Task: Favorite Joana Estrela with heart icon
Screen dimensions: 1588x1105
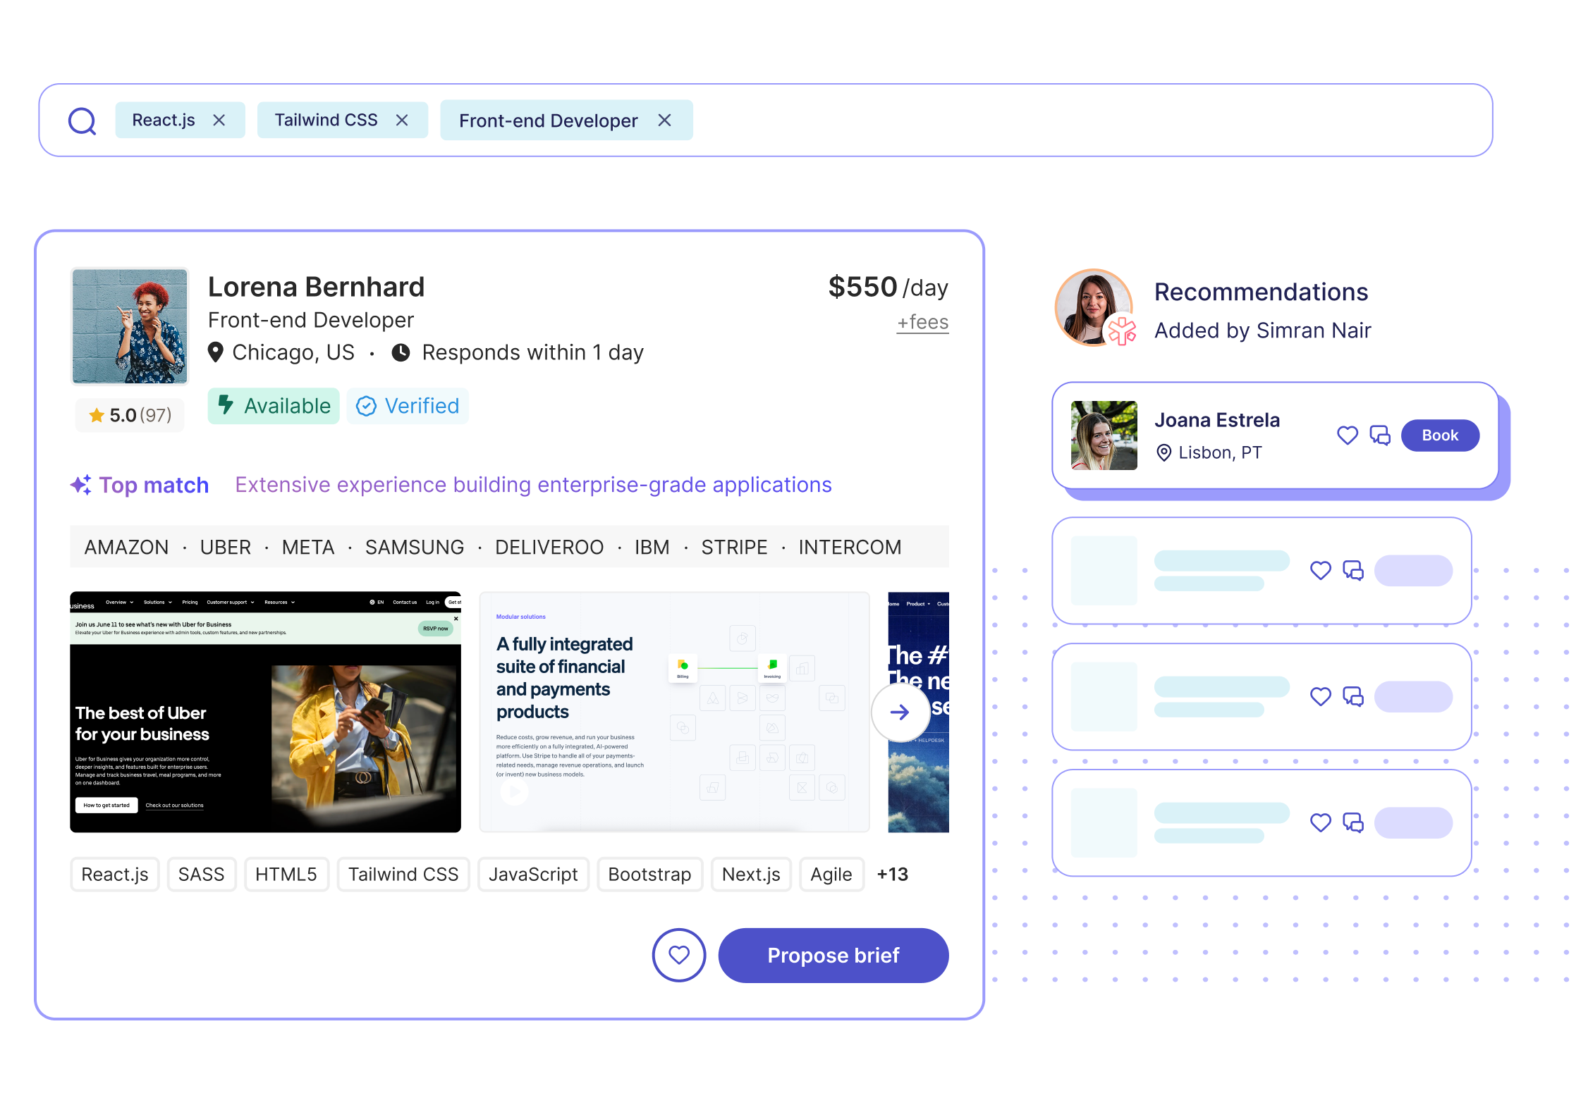Action: click(x=1347, y=436)
